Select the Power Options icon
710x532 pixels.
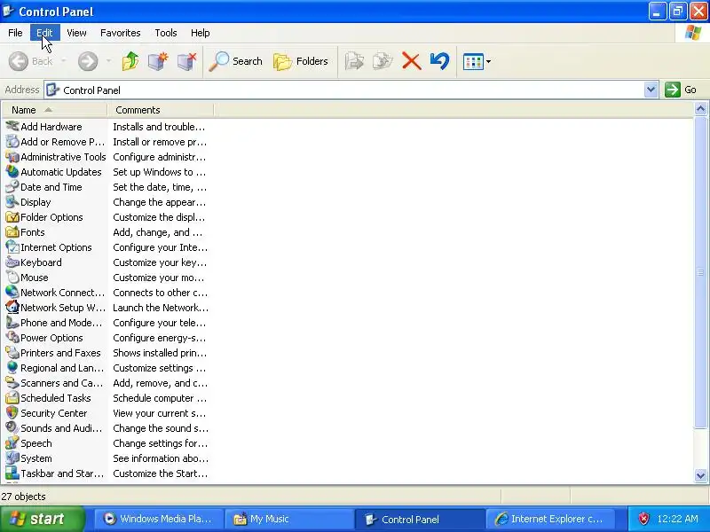coord(12,338)
